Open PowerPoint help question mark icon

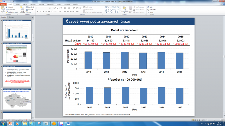coord(223,4)
